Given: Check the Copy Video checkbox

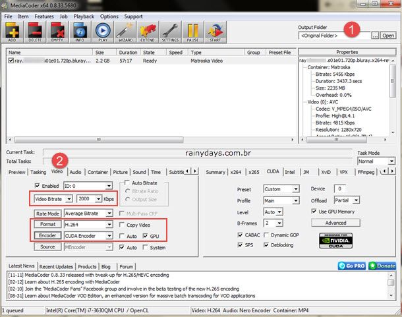Looking at the screenshot, I should coord(122,225).
